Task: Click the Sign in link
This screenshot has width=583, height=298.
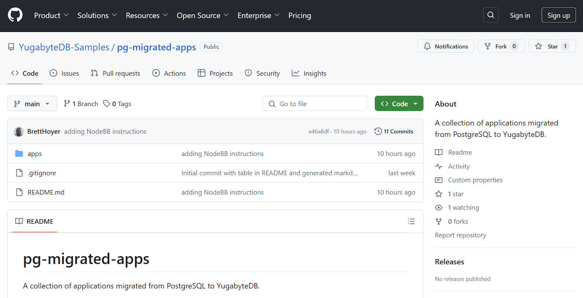Action: tap(520, 15)
